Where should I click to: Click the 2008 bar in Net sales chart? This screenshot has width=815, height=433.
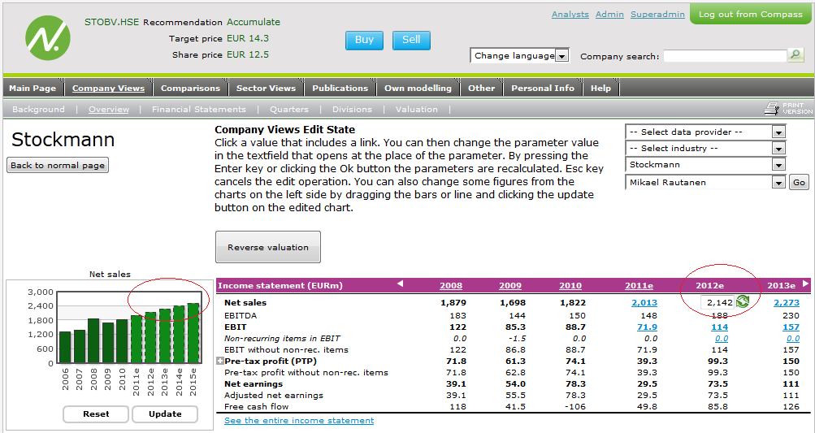point(93,340)
